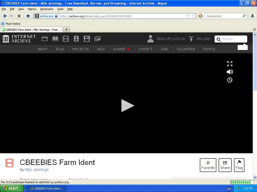Click the UPLOAD arrow icon

pyautogui.click(x=191, y=39)
